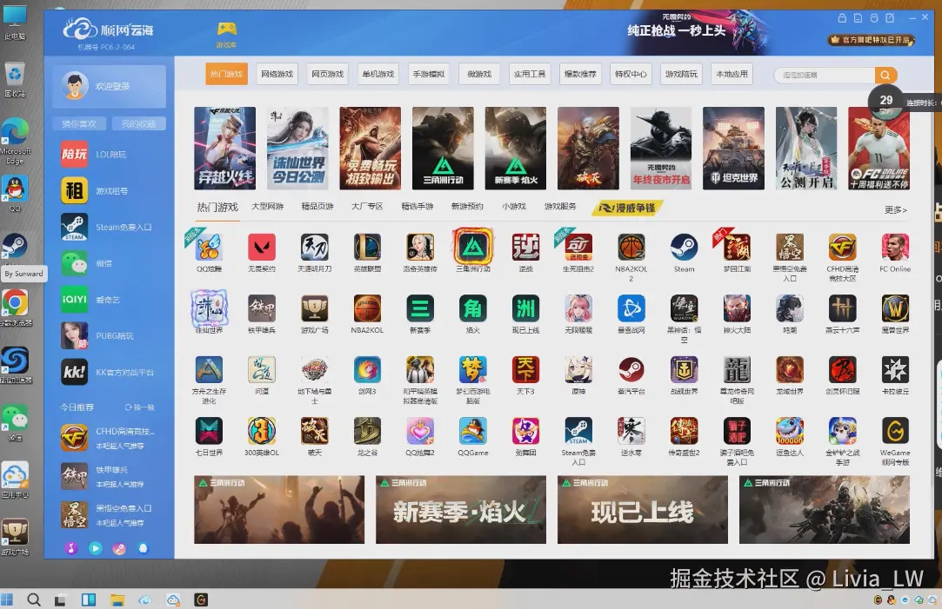Open the 坦克世界 featured poster
942x609 pixels.
click(733, 149)
